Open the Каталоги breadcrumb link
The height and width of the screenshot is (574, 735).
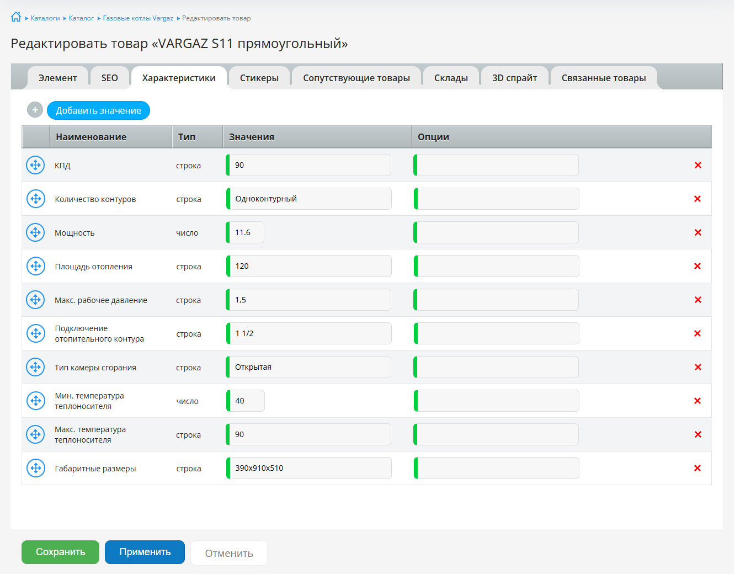tap(45, 18)
